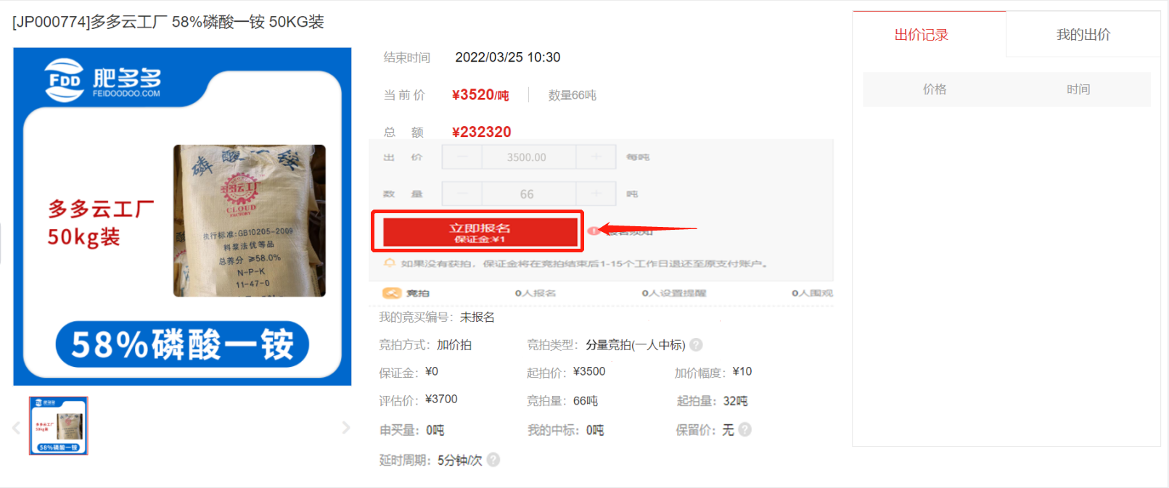Click the bell icon before the deposit refund notice
This screenshot has width=1169, height=488.
[x=390, y=263]
